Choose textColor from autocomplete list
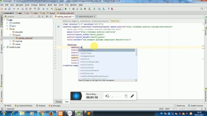 (x=84, y=59)
